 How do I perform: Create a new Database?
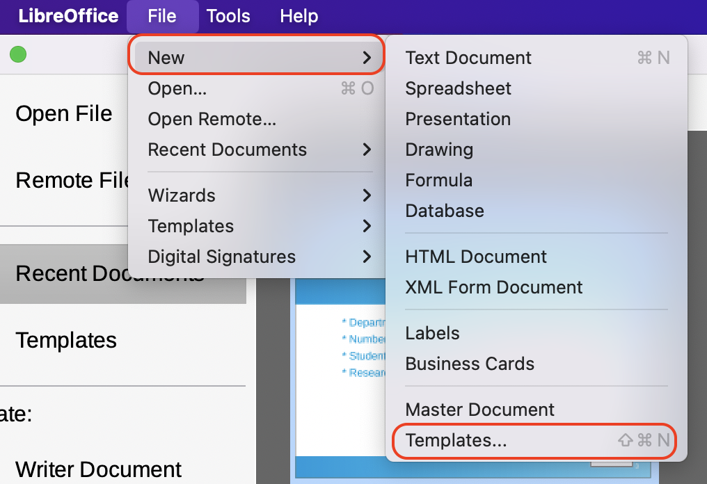(x=537, y=211)
